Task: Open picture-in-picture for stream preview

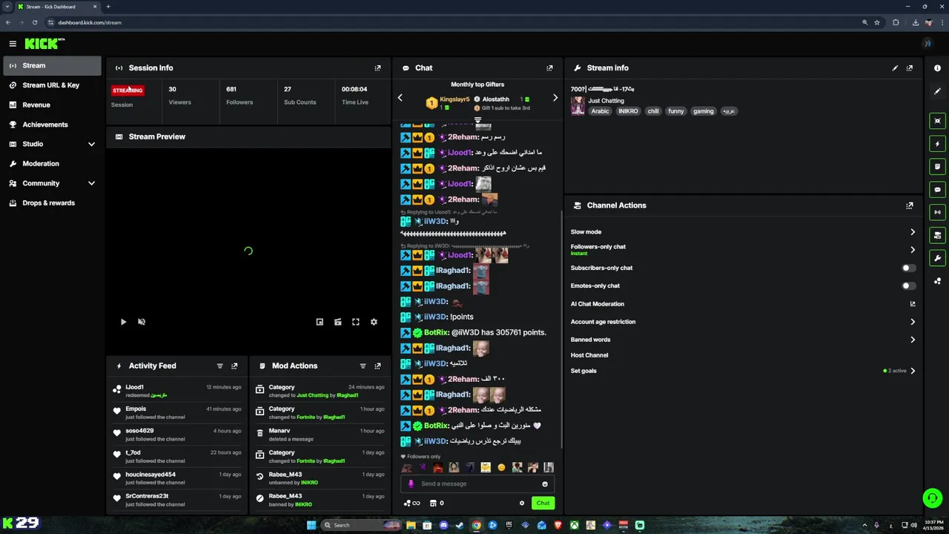Action: point(320,322)
